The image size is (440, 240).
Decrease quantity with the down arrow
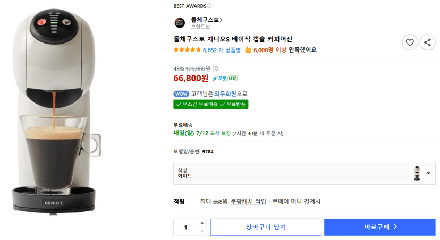pos(202,232)
